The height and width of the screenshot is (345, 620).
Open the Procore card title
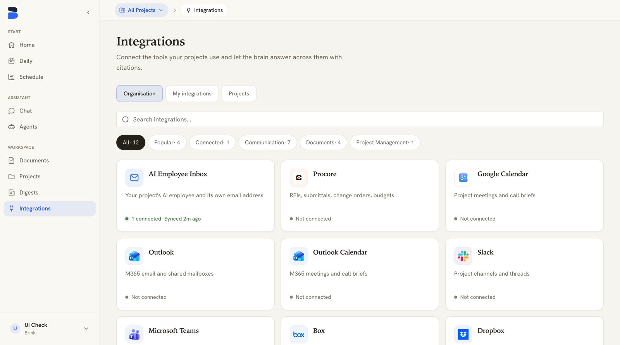click(x=325, y=174)
